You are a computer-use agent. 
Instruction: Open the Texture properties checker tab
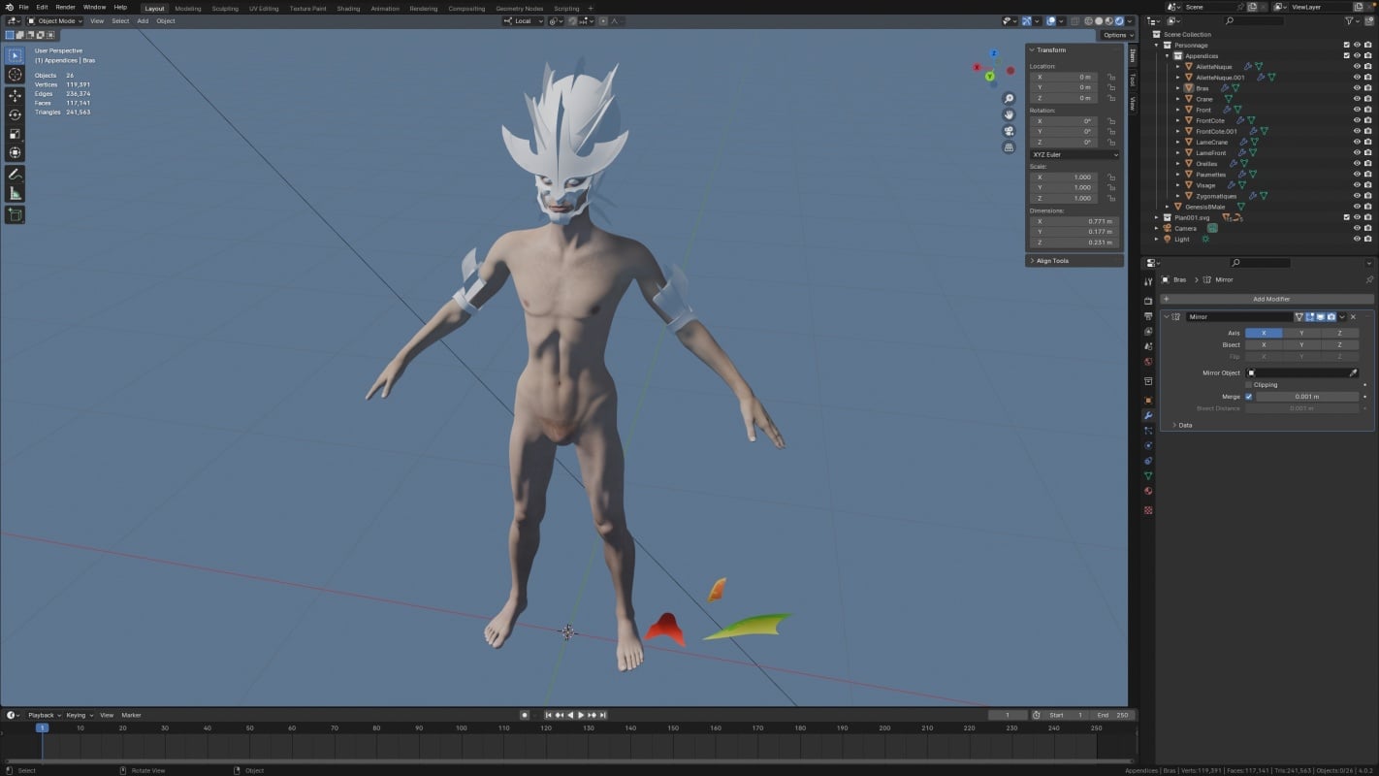tap(1148, 509)
